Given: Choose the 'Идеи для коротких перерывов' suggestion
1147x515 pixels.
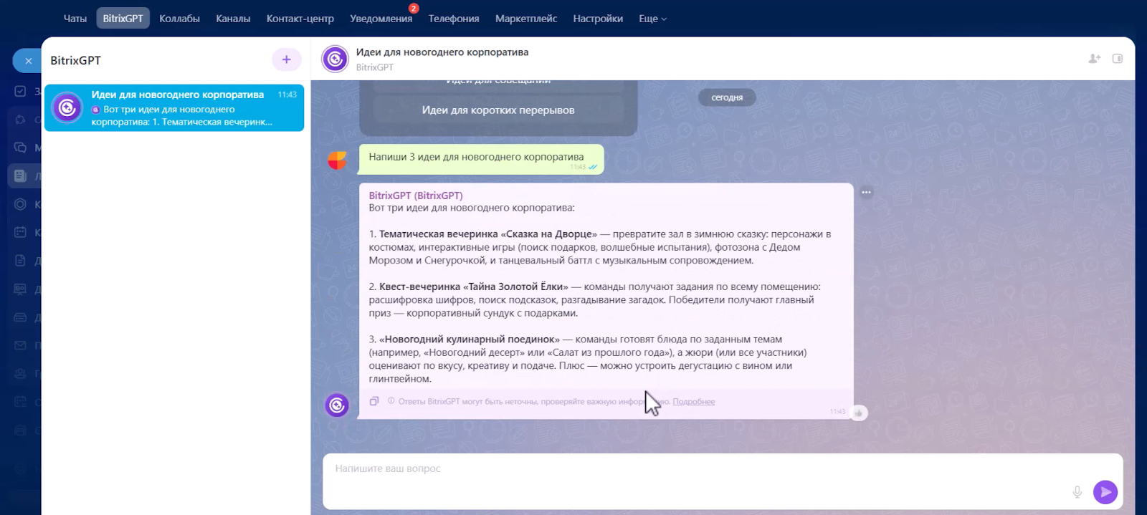Looking at the screenshot, I should click(x=498, y=110).
